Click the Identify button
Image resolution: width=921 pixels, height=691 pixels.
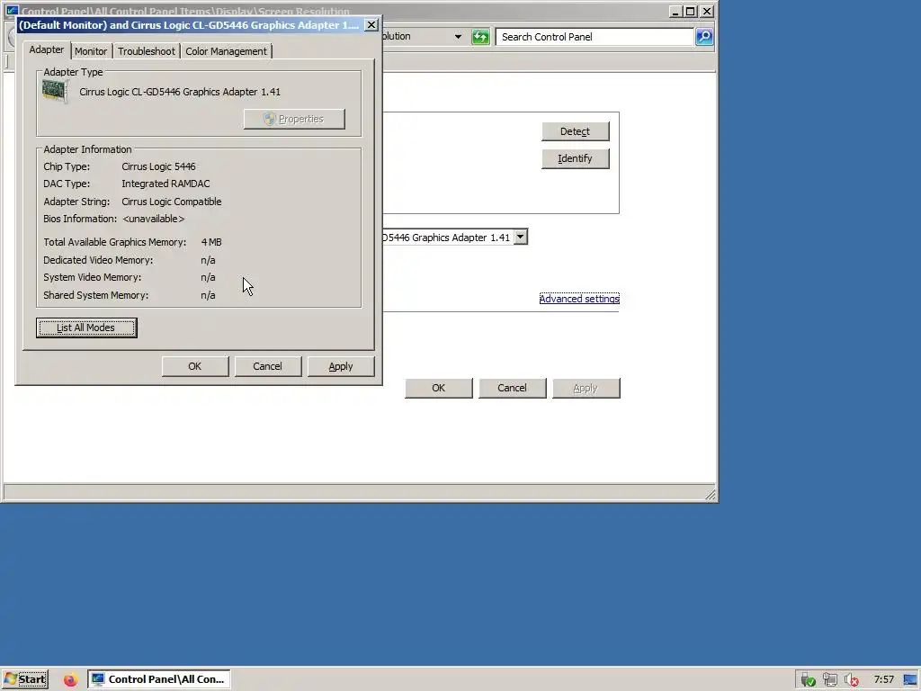tap(575, 158)
